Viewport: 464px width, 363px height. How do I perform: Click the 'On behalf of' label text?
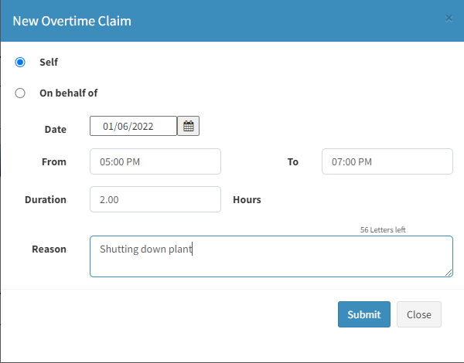(69, 93)
